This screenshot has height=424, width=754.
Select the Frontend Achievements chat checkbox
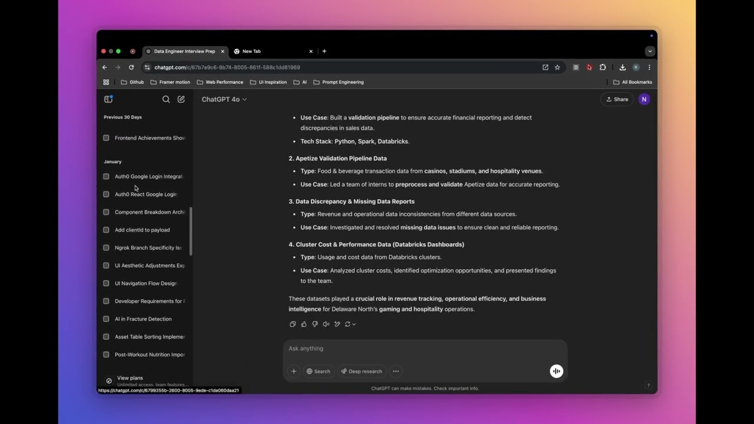click(106, 138)
